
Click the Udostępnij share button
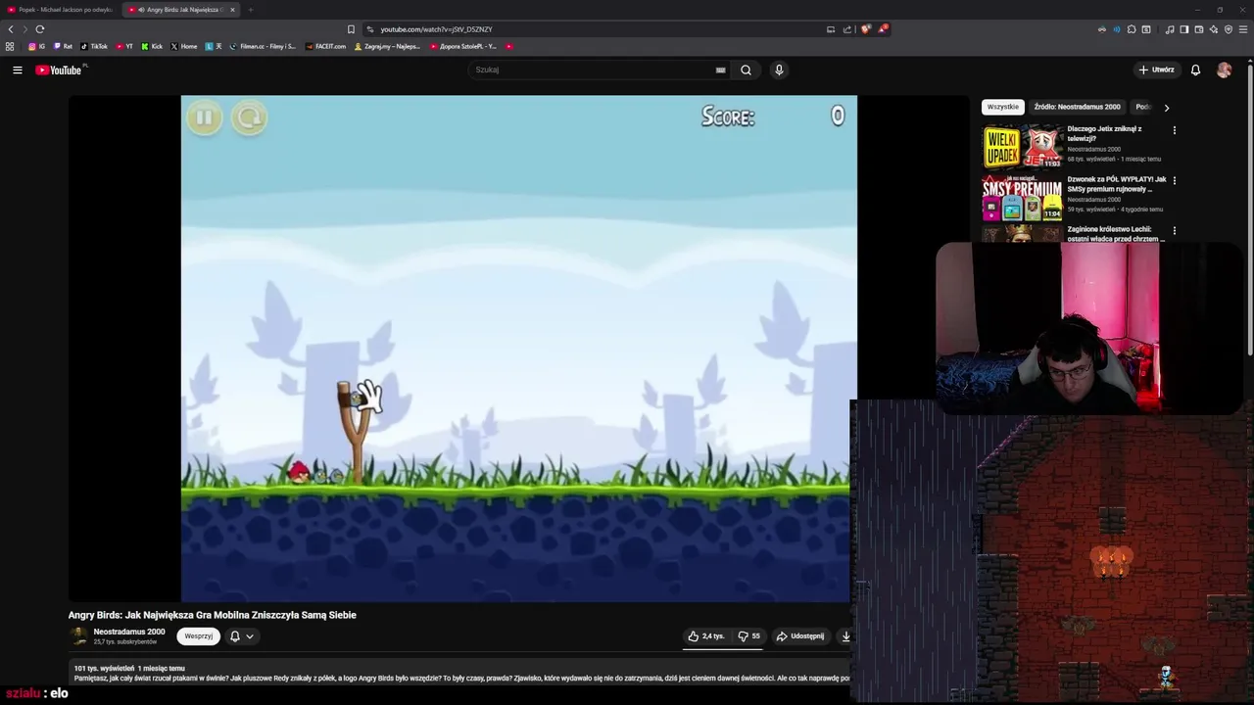[800, 636]
